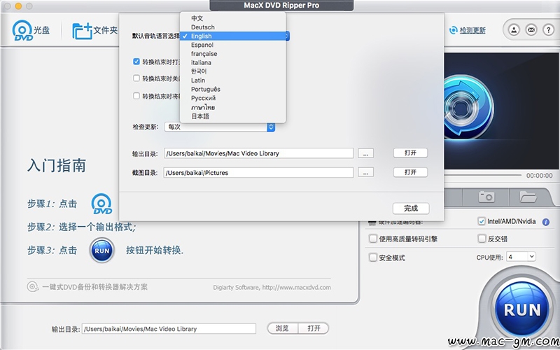The image size is (560, 350).
Task: Click the 输出目录 path field in dialog
Action: pos(258,153)
